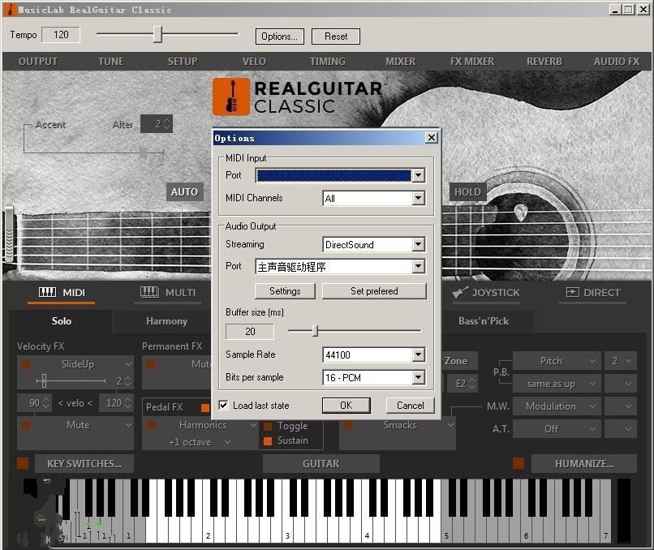This screenshot has width=654, height=550.
Task: Toggle the Harmonics pedal FX indicator
Action: [151, 425]
